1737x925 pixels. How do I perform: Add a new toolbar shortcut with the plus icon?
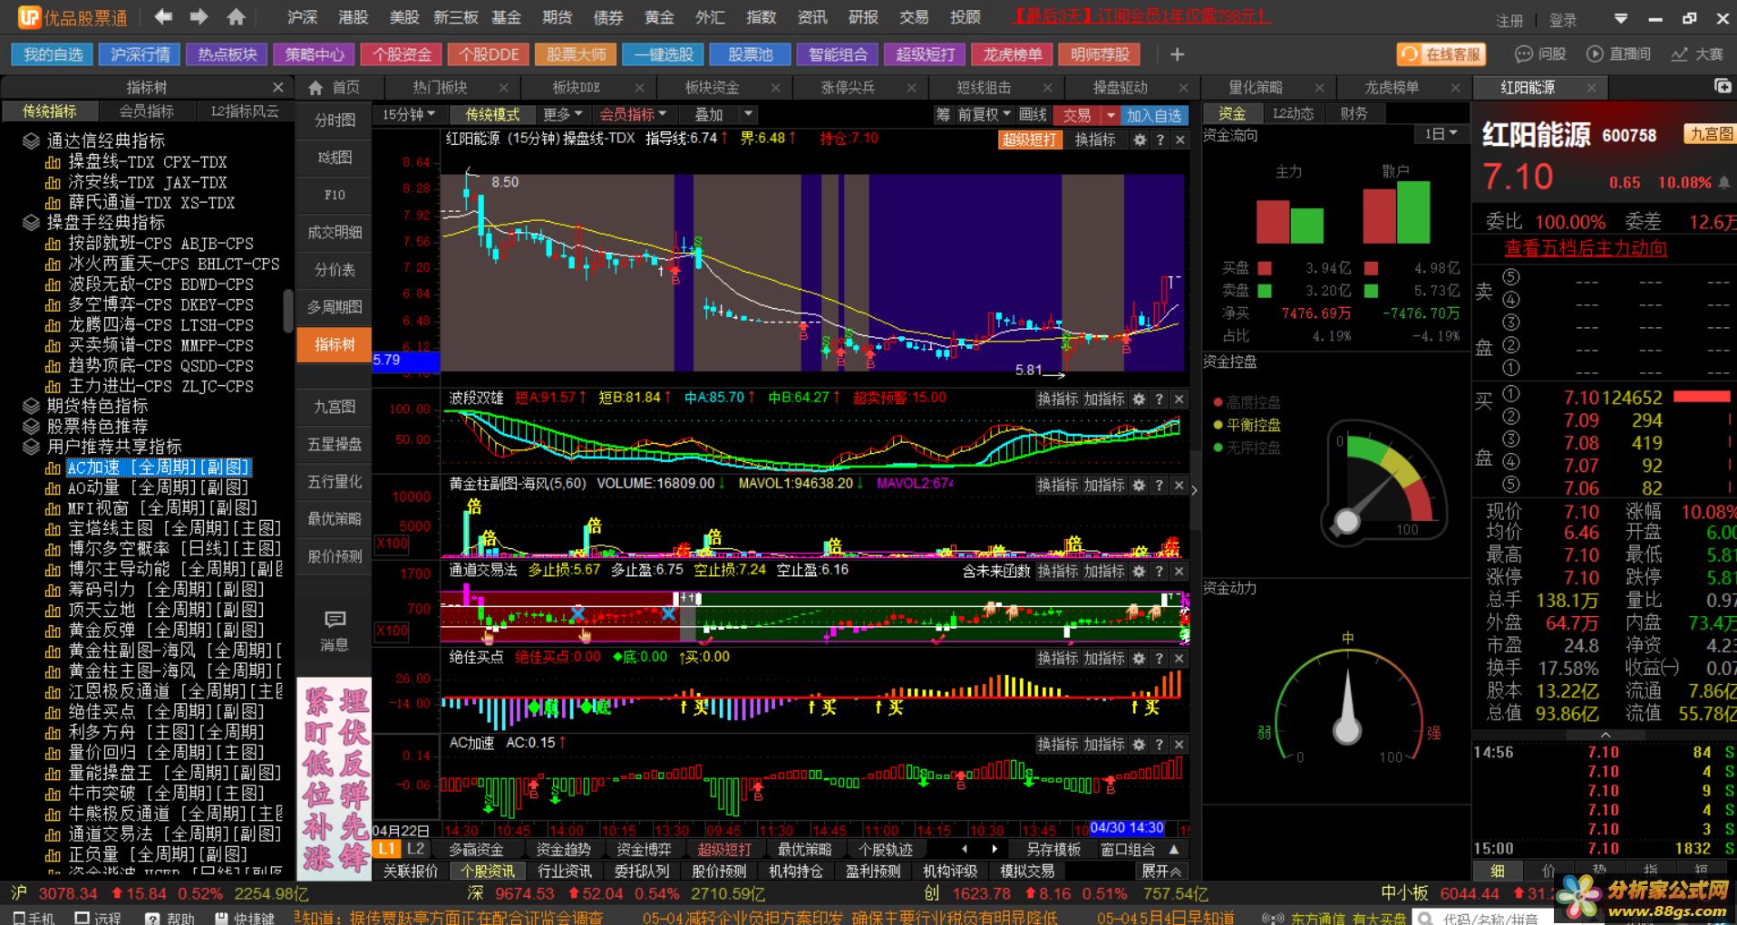click(1177, 54)
